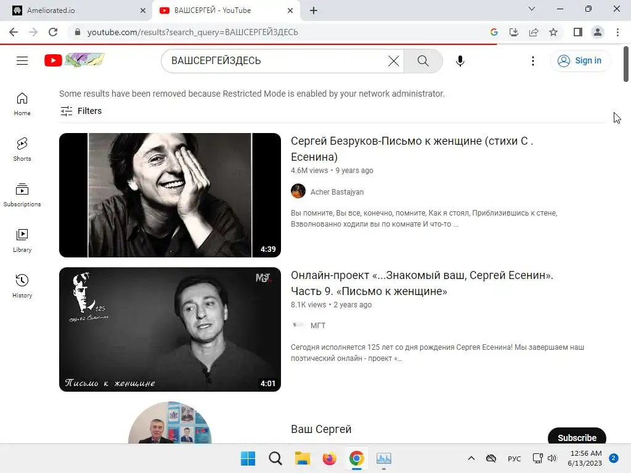
Task: Switch input language РУС
Action: [514, 458]
